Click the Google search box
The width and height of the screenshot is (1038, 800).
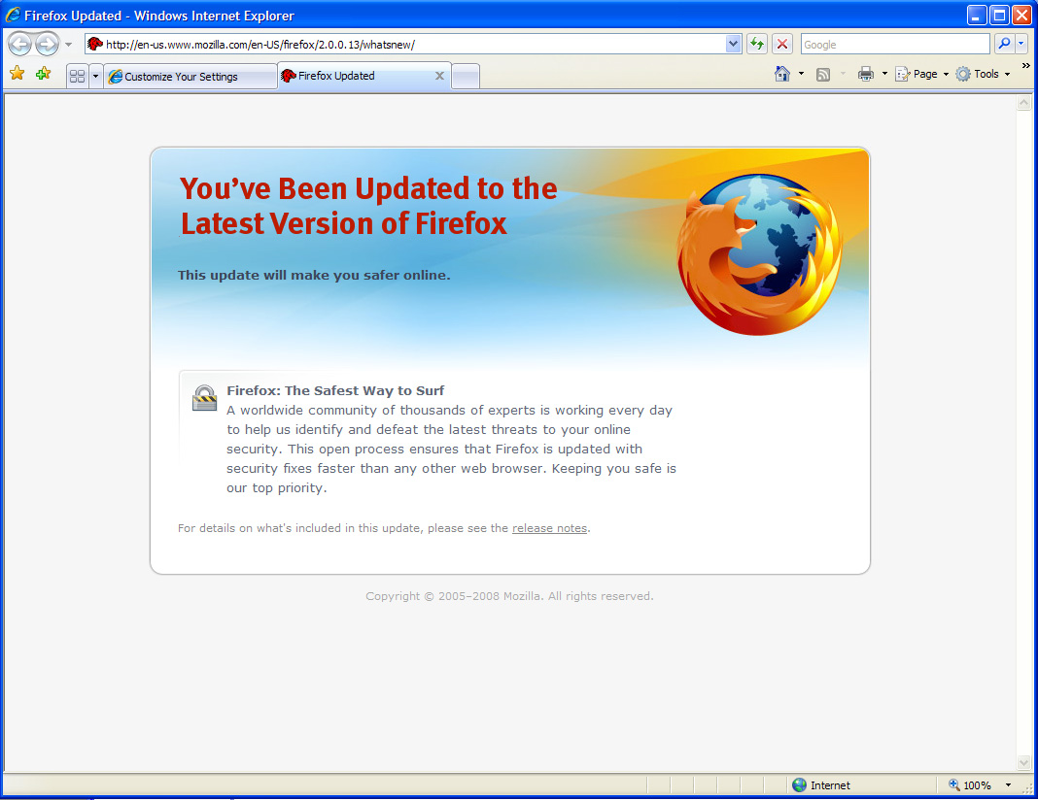coord(895,45)
